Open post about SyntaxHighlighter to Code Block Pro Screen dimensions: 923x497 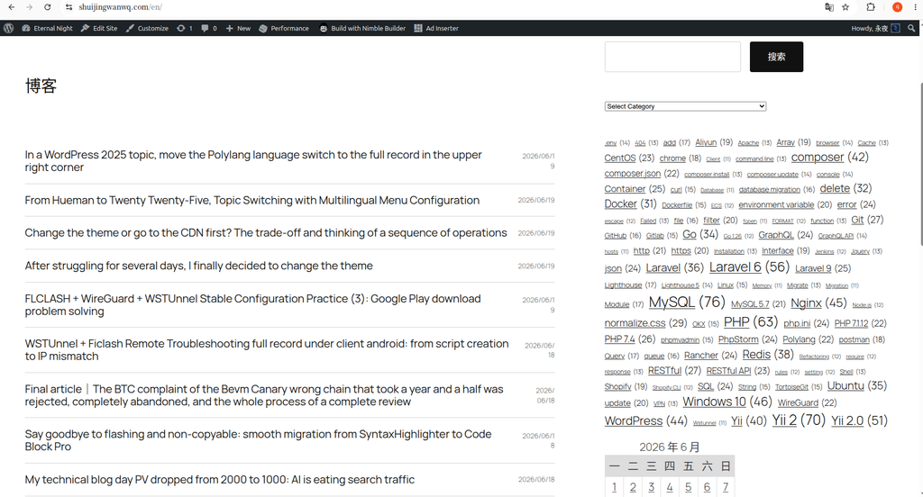[x=258, y=440]
